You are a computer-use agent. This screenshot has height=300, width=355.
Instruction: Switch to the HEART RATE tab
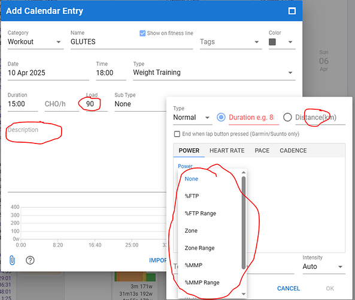(227, 151)
